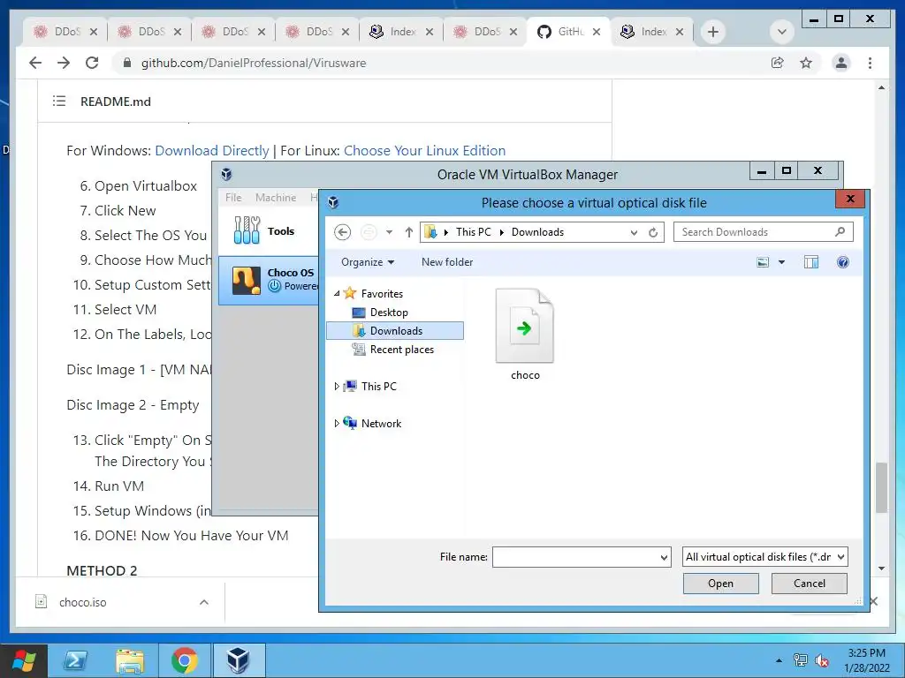Image resolution: width=905 pixels, height=678 pixels.
Task: Select the choco file thumbnail
Action: tap(525, 327)
